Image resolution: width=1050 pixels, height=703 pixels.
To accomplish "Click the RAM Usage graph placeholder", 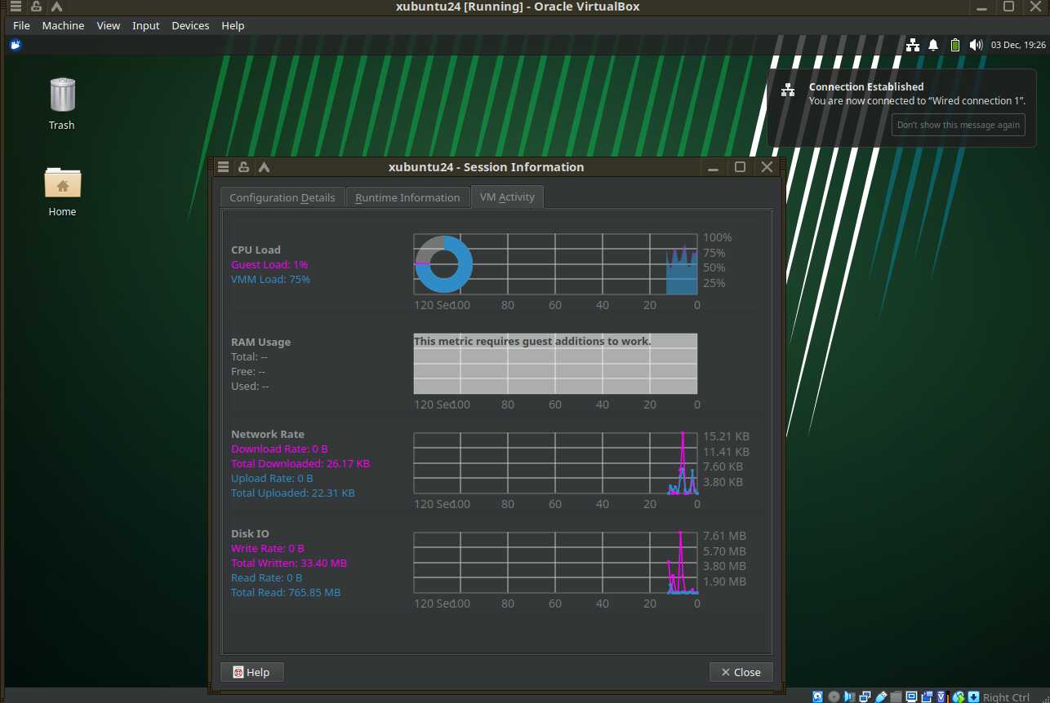I will click(555, 364).
